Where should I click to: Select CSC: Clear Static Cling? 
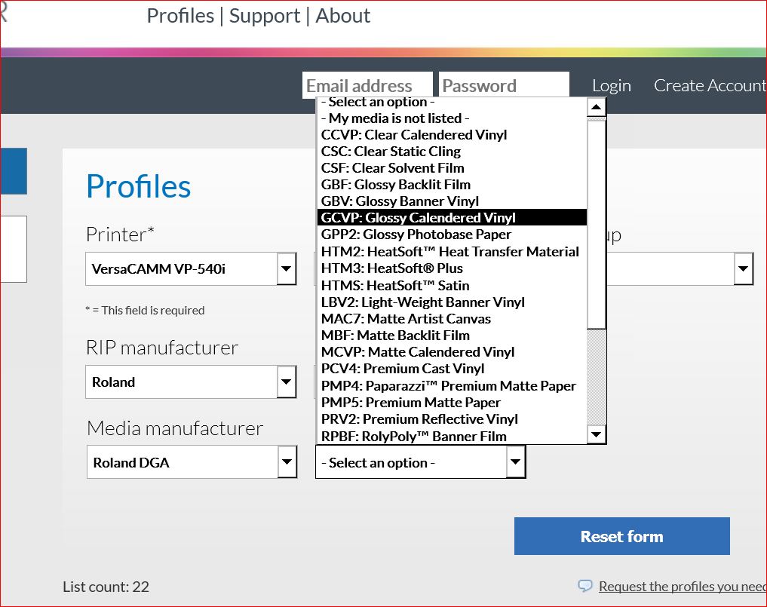[x=452, y=151]
